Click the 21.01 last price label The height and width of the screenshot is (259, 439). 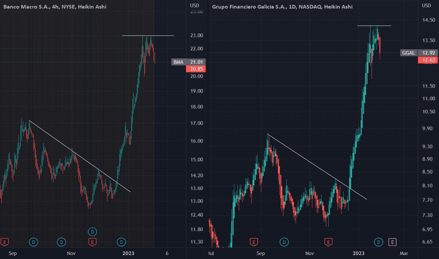point(196,62)
